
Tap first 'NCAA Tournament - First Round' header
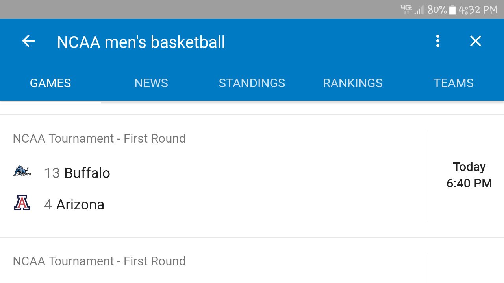coord(99,138)
